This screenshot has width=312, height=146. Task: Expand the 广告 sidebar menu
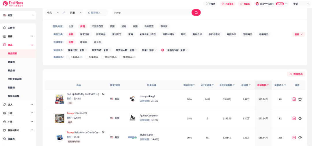click(18, 122)
